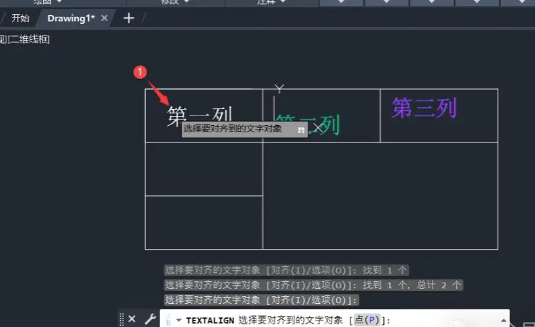This screenshot has height=327, width=535.
Task: Expand the 注释 ribbon panel
Action: tap(272, 2)
